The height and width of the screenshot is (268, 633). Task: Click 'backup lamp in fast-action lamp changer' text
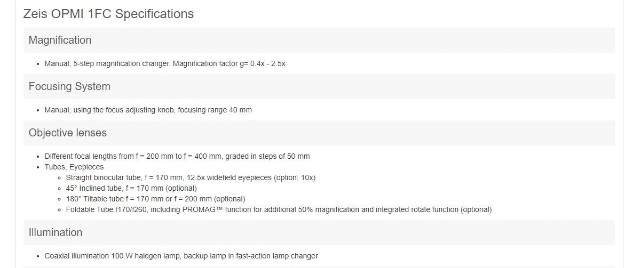(x=251, y=256)
